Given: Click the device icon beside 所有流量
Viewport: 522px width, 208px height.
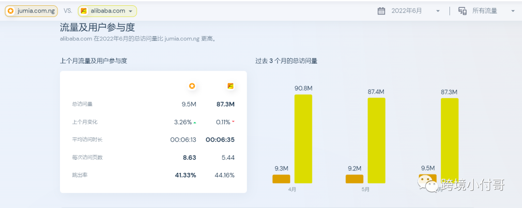Looking at the screenshot, I should [462, 11].
